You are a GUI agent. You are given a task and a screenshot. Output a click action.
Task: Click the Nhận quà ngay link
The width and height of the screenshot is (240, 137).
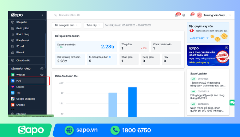pyautogui.click(x=199, y=63)
